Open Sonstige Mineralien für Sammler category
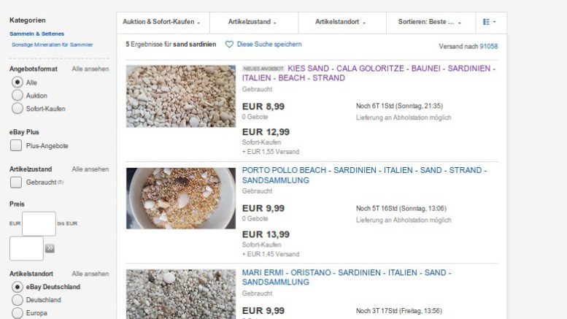The height and width of the screenshot is (319, 567). coord(53,45)
